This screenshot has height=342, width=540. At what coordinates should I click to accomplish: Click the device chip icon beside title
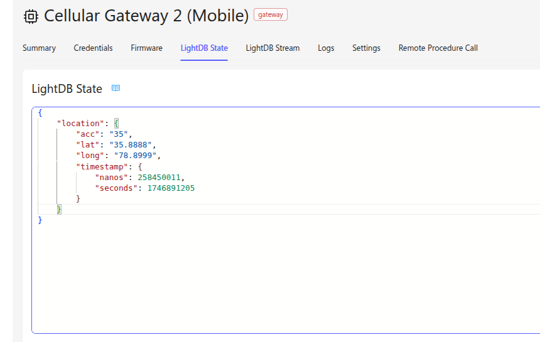coord(31,16)
